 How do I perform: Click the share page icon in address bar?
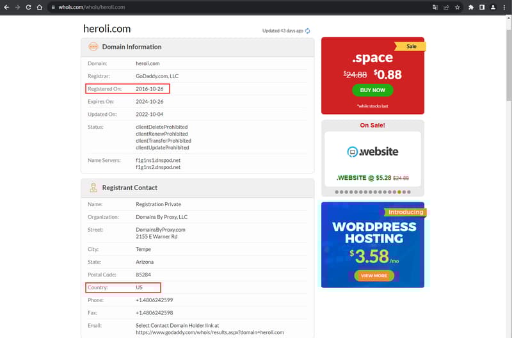(446, 7)
